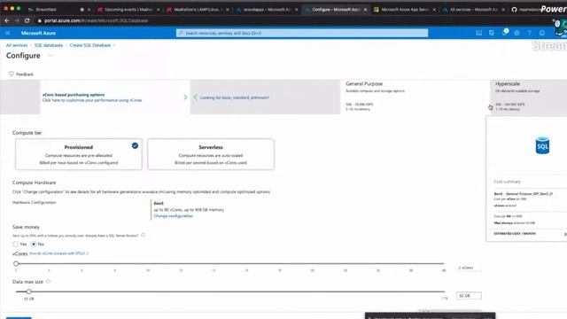Click the info icon next to Data max size
This screenshot has height=319, width=567.
(48, 282)
